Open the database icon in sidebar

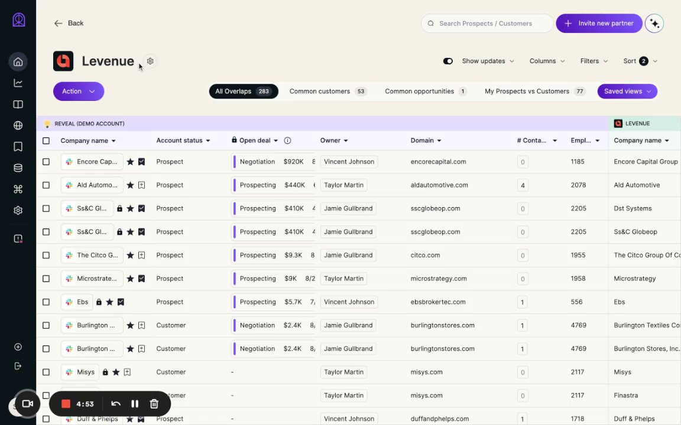coord(18,168)
